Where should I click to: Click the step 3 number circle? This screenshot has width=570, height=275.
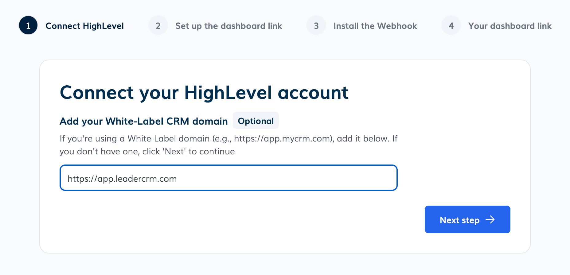coord(316,25)
